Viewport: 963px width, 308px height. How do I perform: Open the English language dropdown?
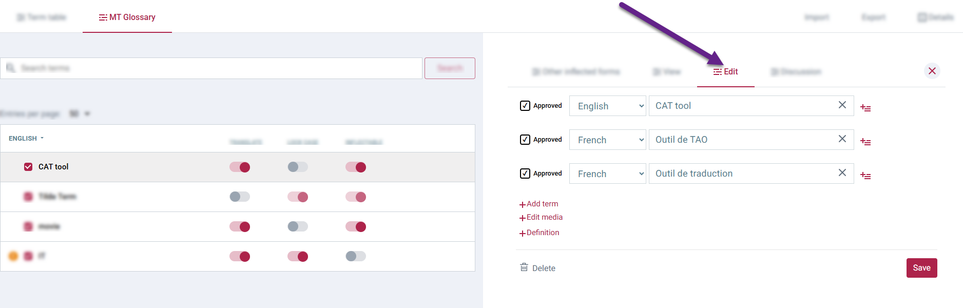pyautogui.click(x=607, y=106)
